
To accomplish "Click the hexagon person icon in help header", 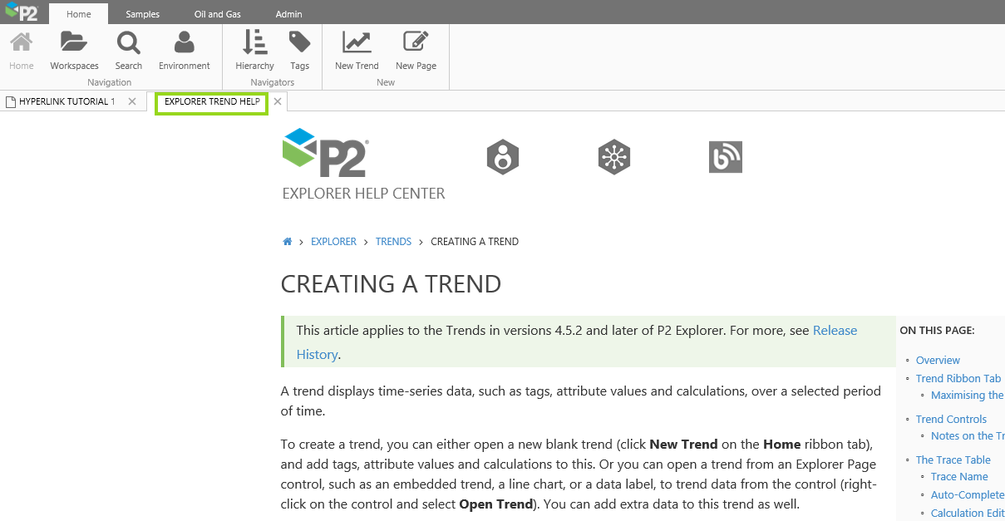I will pyautogui.click(x=503, y=157).
